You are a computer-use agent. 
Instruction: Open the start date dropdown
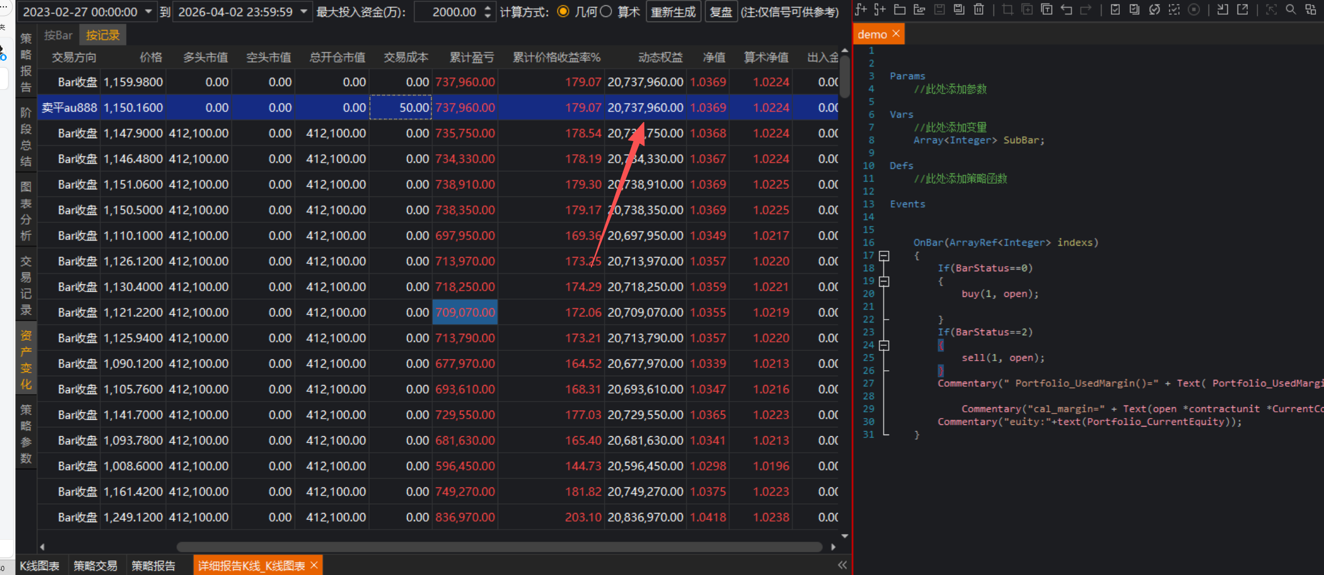coord(148,12)
